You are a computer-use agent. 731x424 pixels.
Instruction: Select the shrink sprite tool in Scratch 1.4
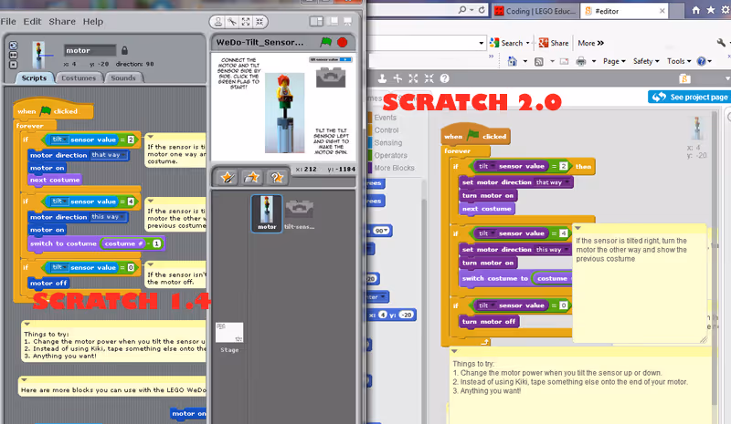[260, 21]
